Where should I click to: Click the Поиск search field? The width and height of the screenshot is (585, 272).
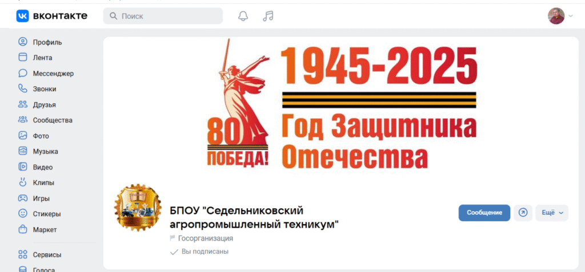coord(163,16)
